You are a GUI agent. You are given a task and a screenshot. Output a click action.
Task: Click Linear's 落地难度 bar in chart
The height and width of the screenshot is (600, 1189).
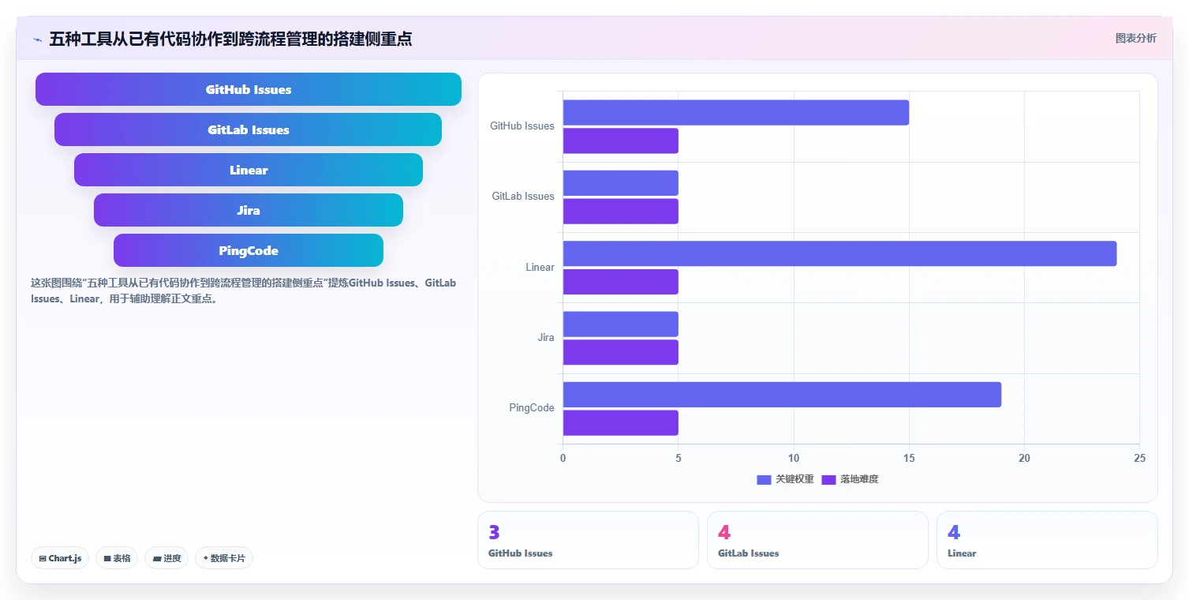coord(621,282)
